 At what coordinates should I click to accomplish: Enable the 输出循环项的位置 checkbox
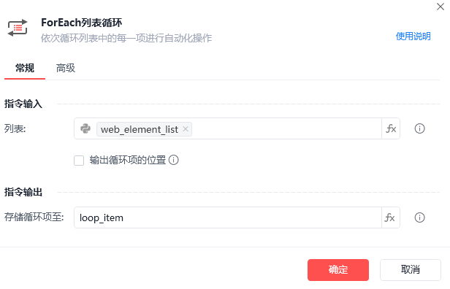pyautogui.click(x=79, y=161)
